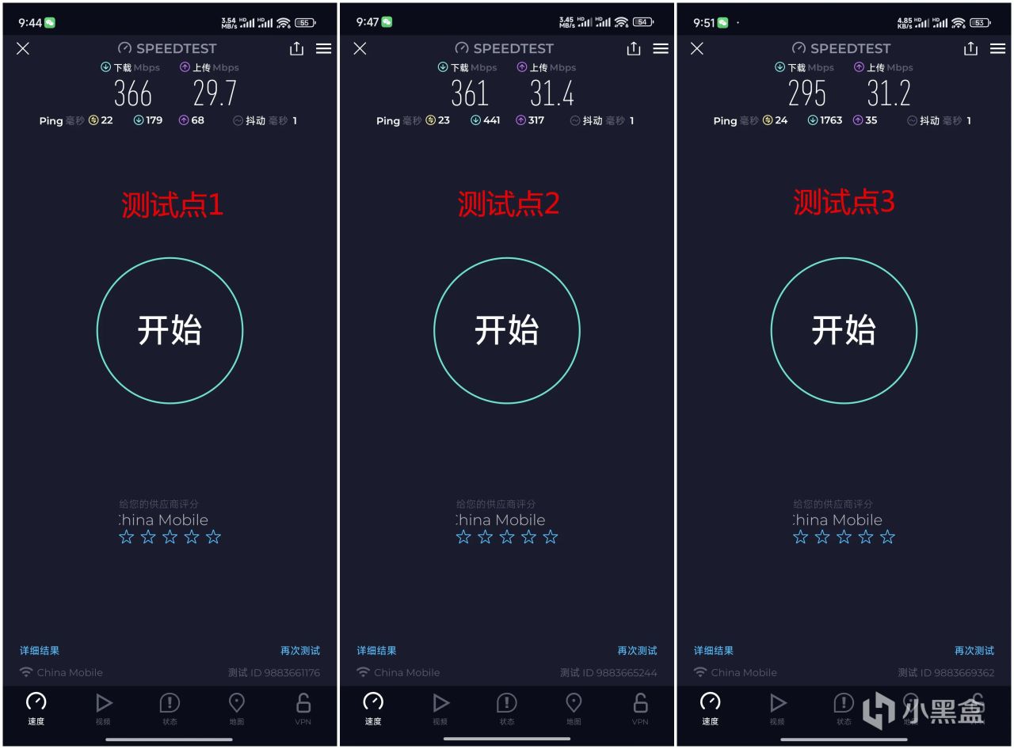Tap share icon in test point 3 screen

[970, 48]
